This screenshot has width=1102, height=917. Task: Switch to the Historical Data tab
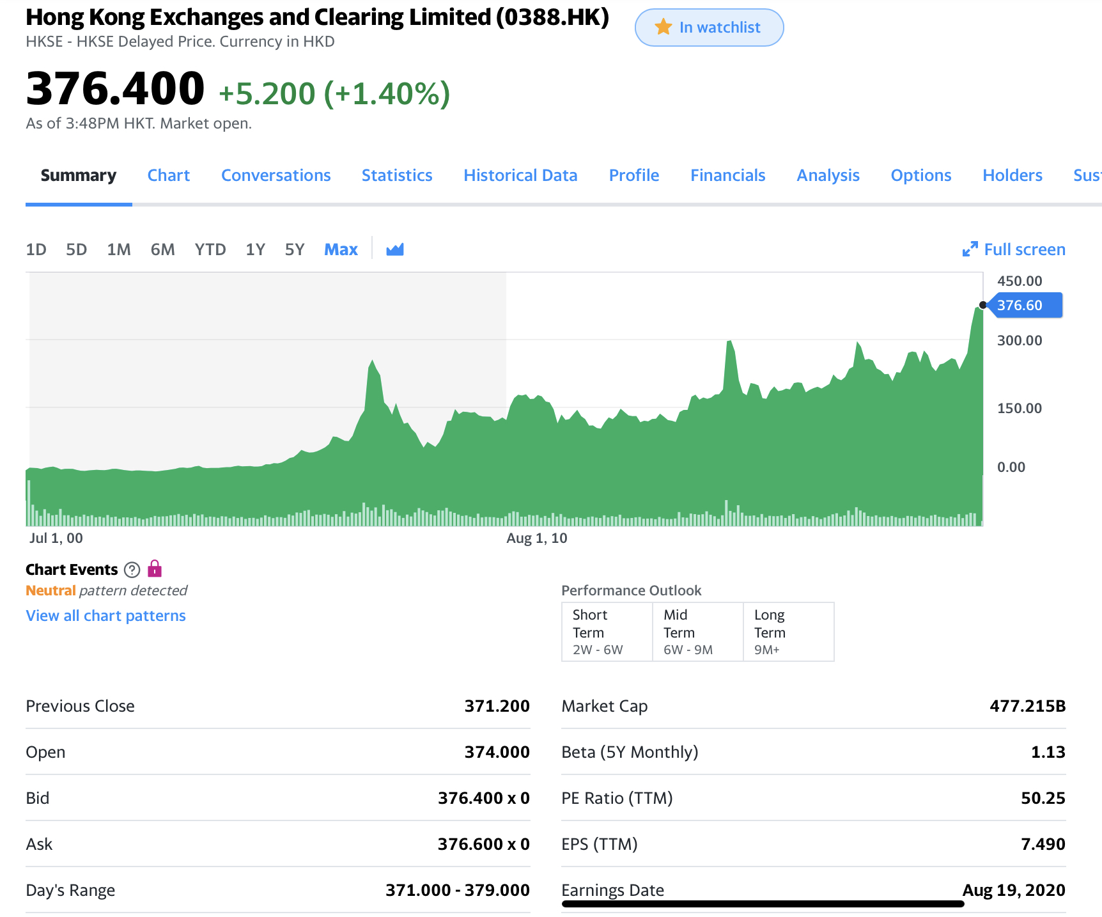coord(520,175)
